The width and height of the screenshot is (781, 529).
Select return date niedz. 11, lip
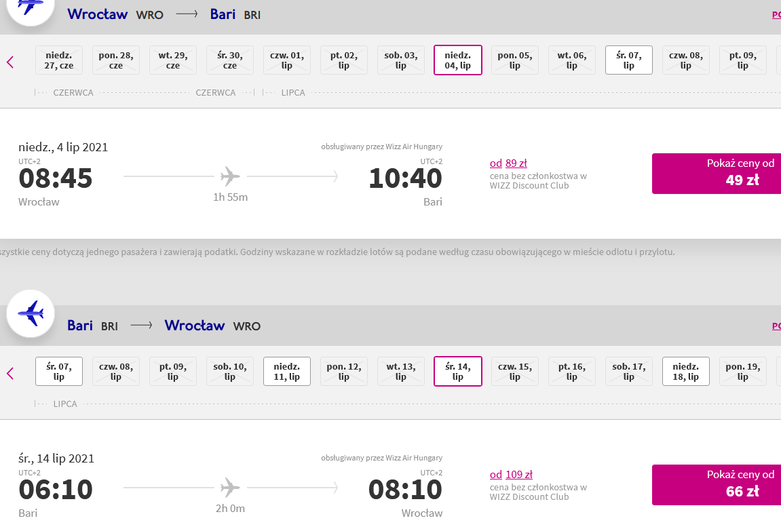[x=287, y=371]
